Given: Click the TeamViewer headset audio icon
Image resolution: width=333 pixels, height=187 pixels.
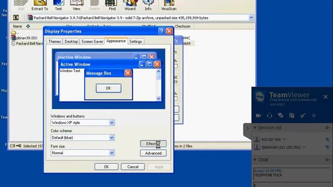Looking at the screenshot, I should click(x=270, y=115).
